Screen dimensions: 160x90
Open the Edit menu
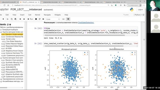coord(7,15)
